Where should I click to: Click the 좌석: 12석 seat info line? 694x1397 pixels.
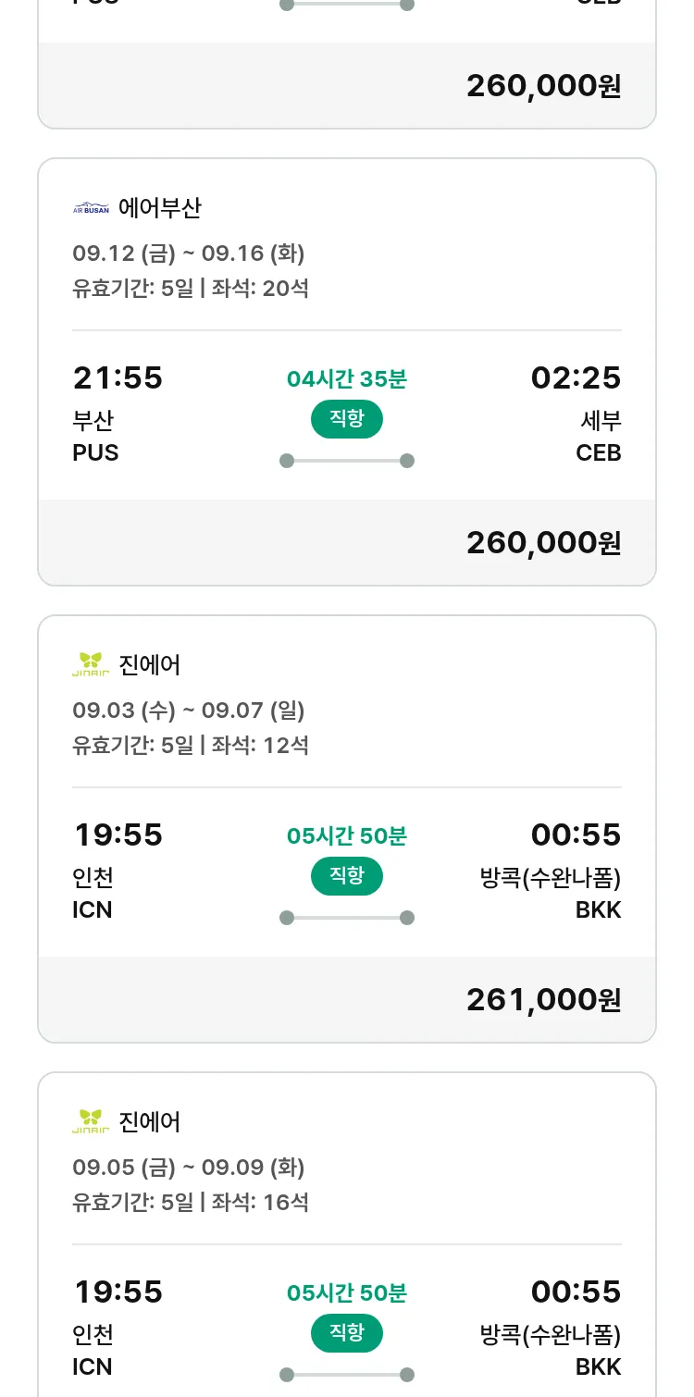(x=260, y=745)
